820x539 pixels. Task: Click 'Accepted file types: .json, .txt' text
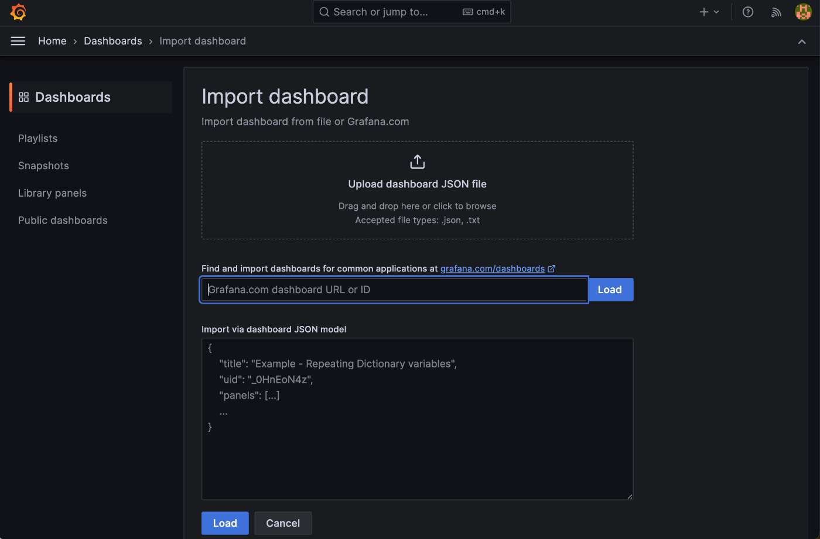pyautogui.click(x=418, y=220)
